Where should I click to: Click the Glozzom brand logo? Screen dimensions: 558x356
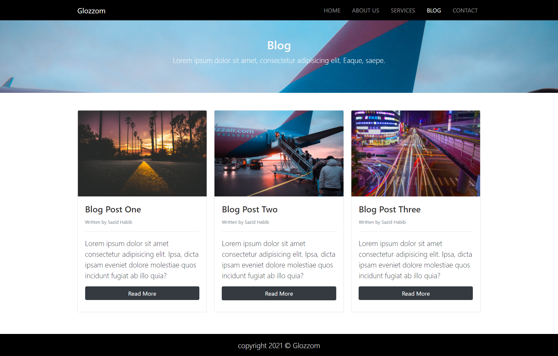pos(91,11)
